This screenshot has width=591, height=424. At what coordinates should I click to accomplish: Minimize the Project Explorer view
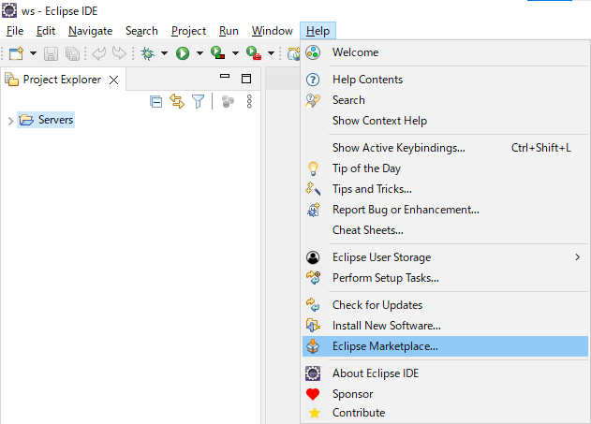225,76
